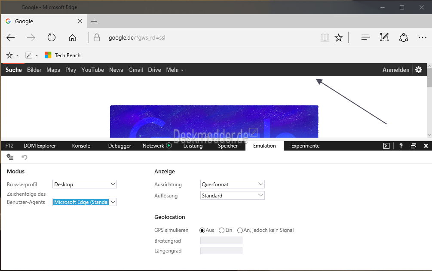Open Play in Google bar
Image resolution: width=432 pixels, height=271 pixels.
(x=70, y=70)
